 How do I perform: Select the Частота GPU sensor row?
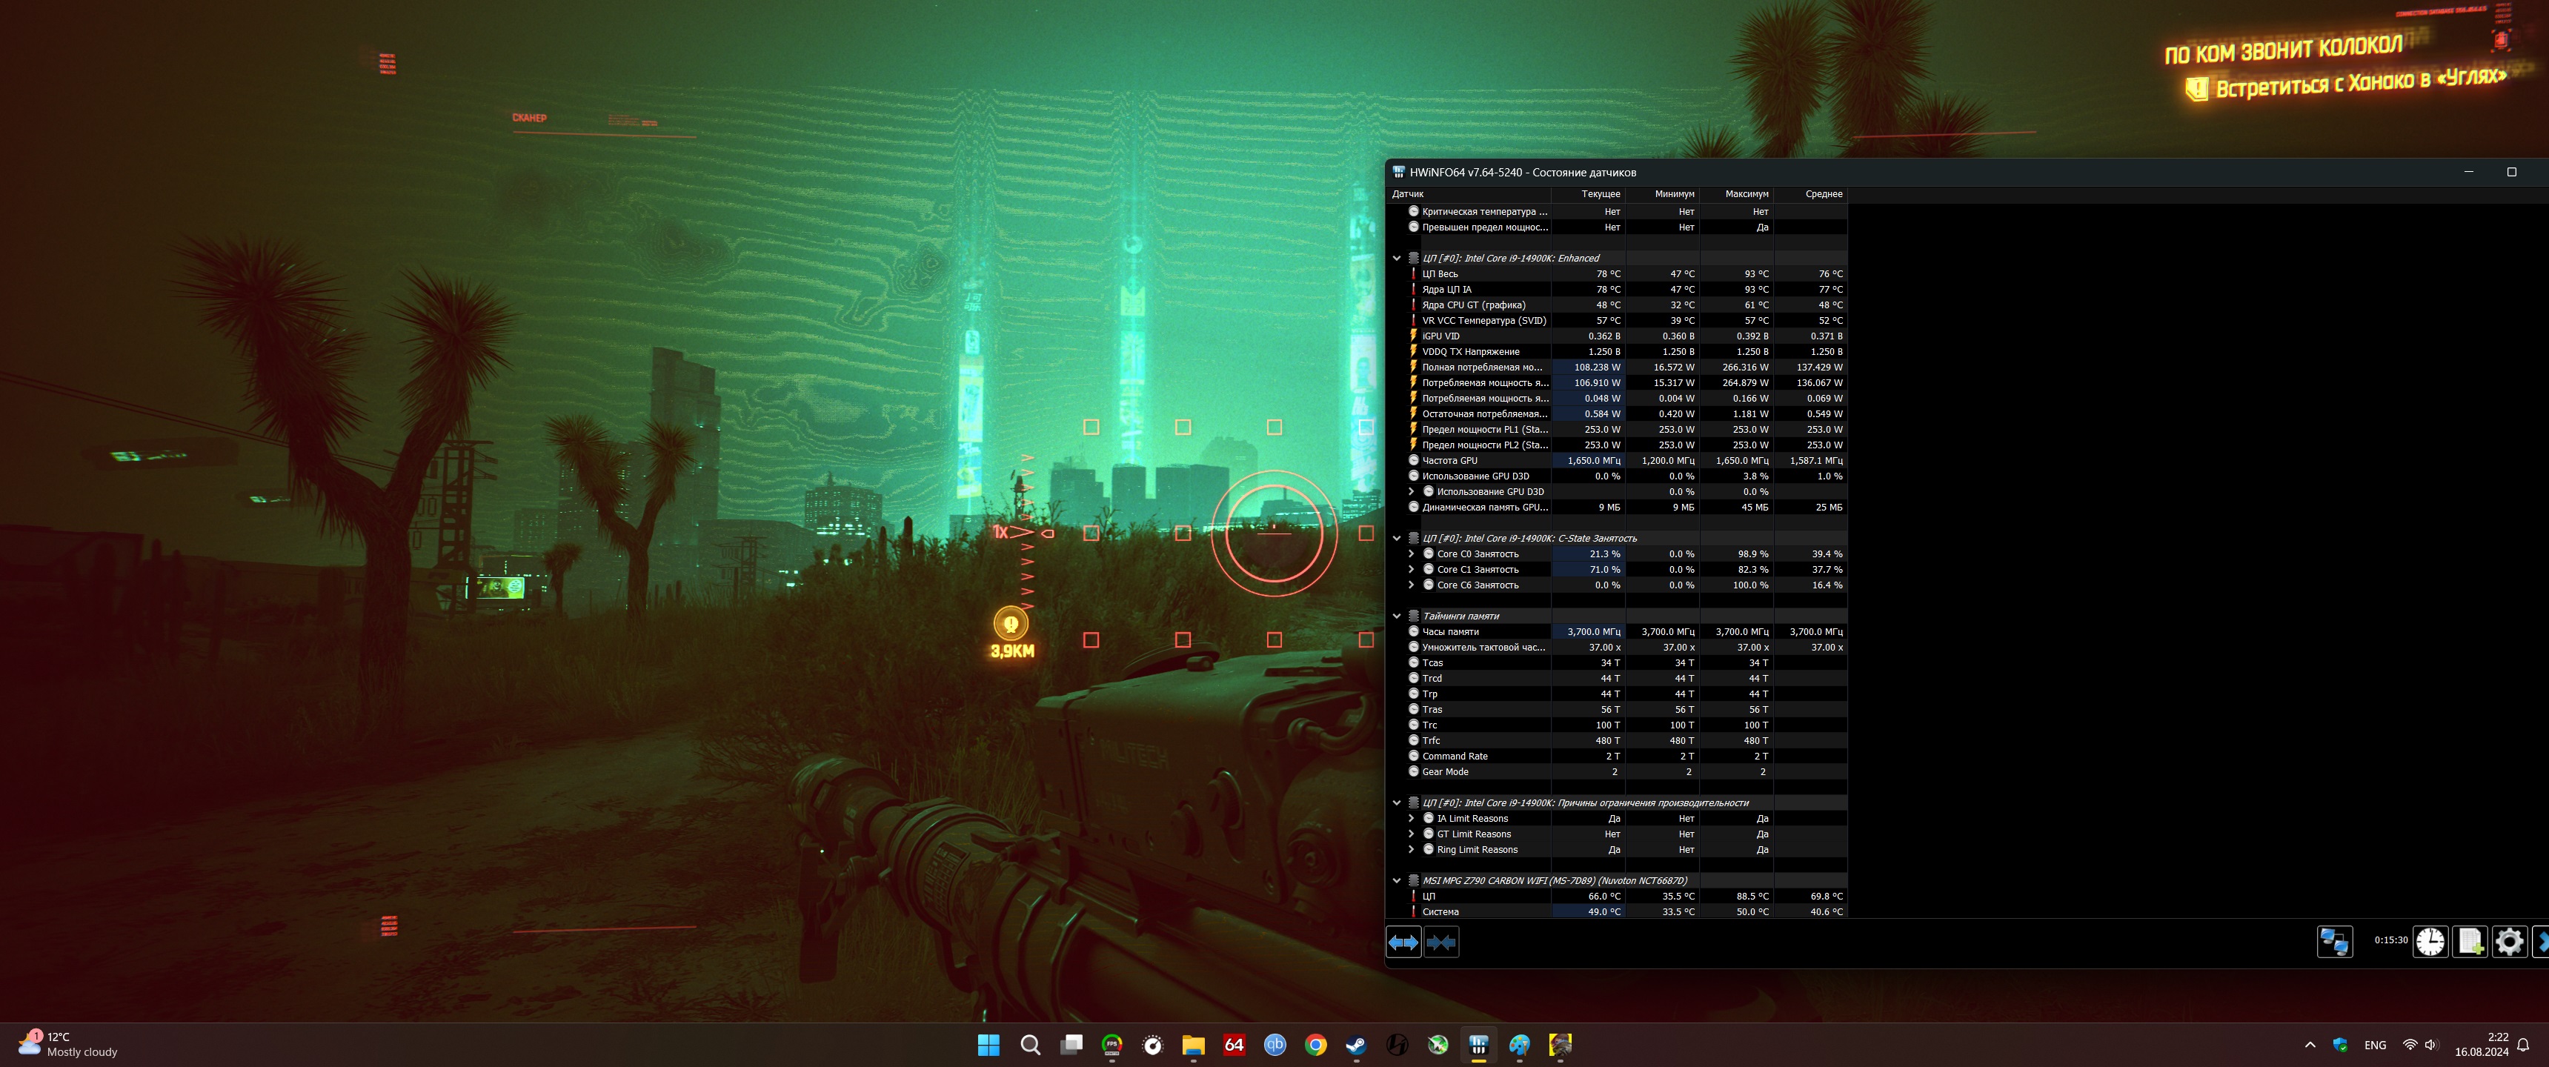1484,460
